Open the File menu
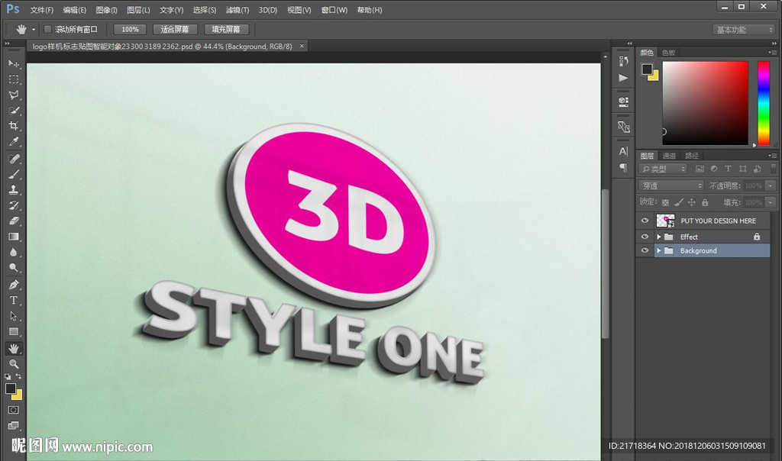The height and width of the screenshot is (461, 782). (42, 10)
